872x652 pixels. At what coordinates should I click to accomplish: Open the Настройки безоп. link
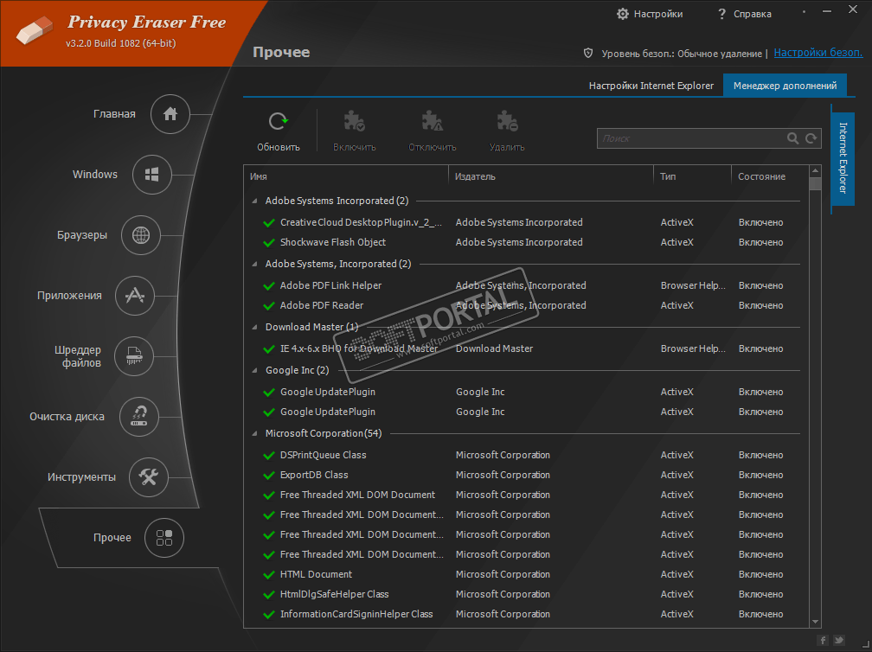click(x=818, y=53)
